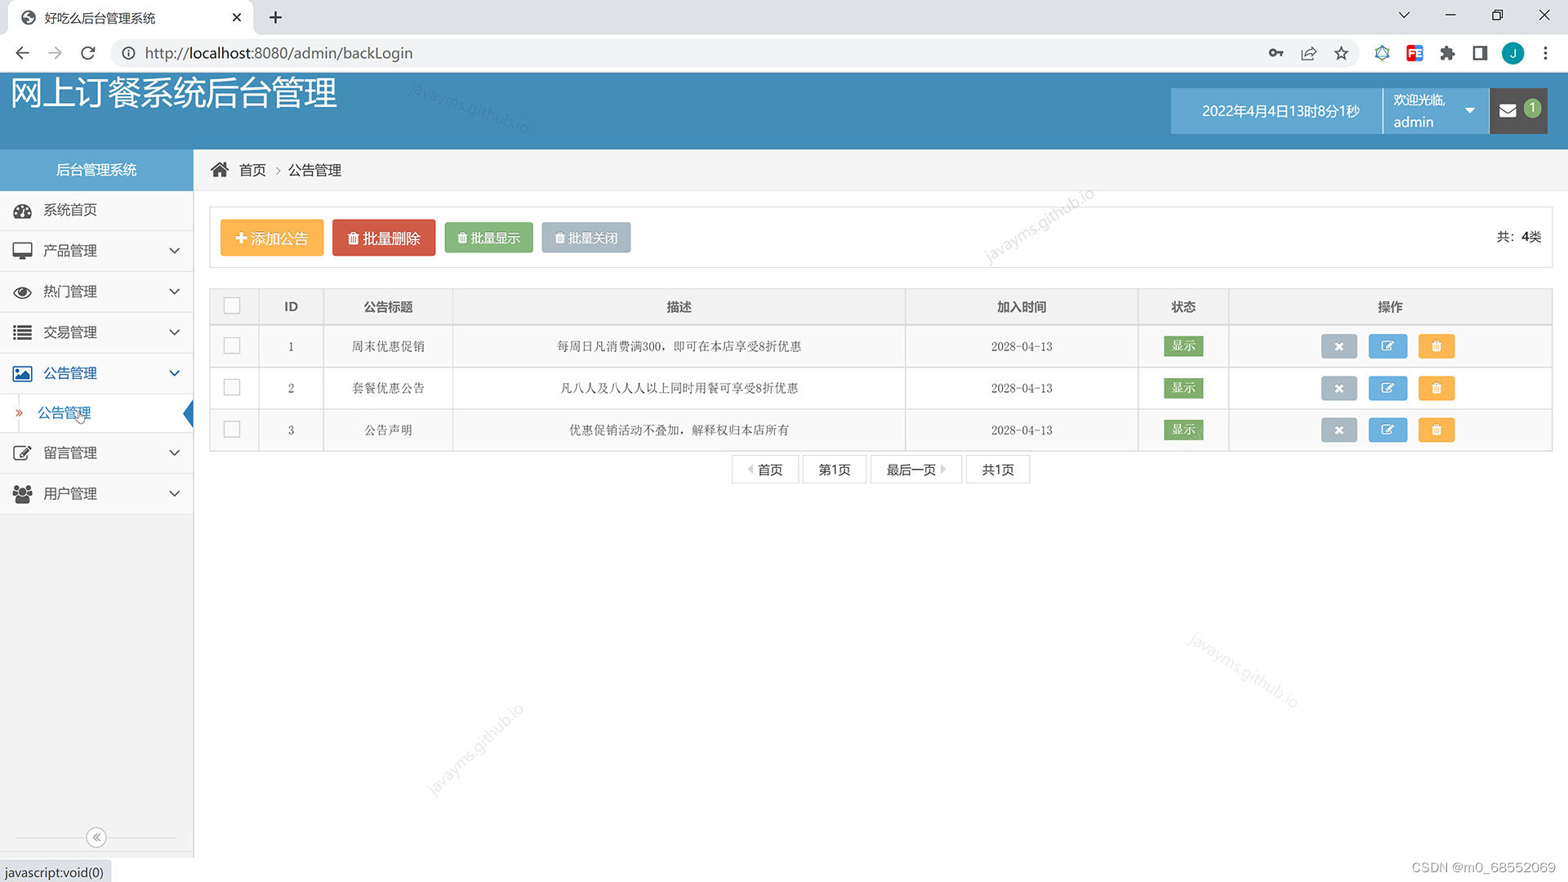Click the 最后一页 pagination button

click(x=915, y=470)
